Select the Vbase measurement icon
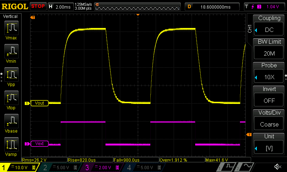Viewport: 287px width, 172px height. click(x=11, y=121)
